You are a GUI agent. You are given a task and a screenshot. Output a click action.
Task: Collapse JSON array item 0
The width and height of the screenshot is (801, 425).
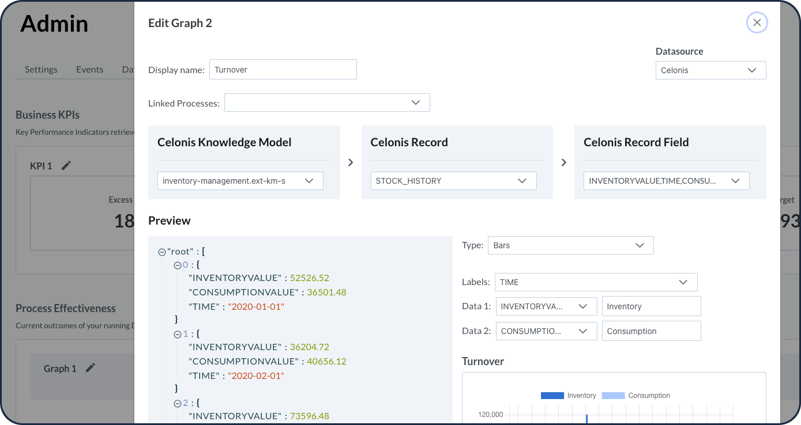(178, 265)
